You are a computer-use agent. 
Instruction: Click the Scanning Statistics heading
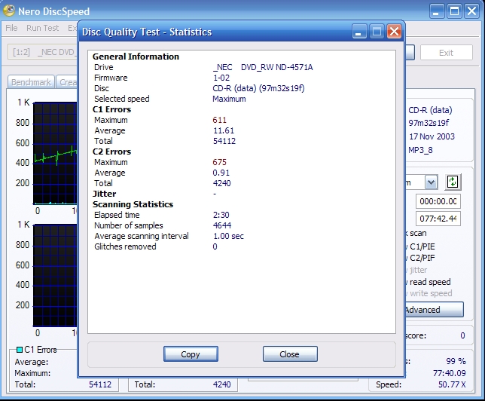133,204
